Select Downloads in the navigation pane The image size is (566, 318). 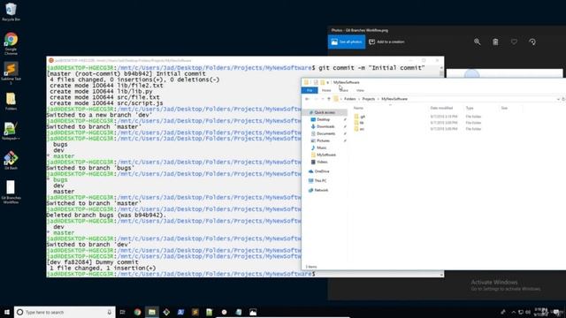325,126
